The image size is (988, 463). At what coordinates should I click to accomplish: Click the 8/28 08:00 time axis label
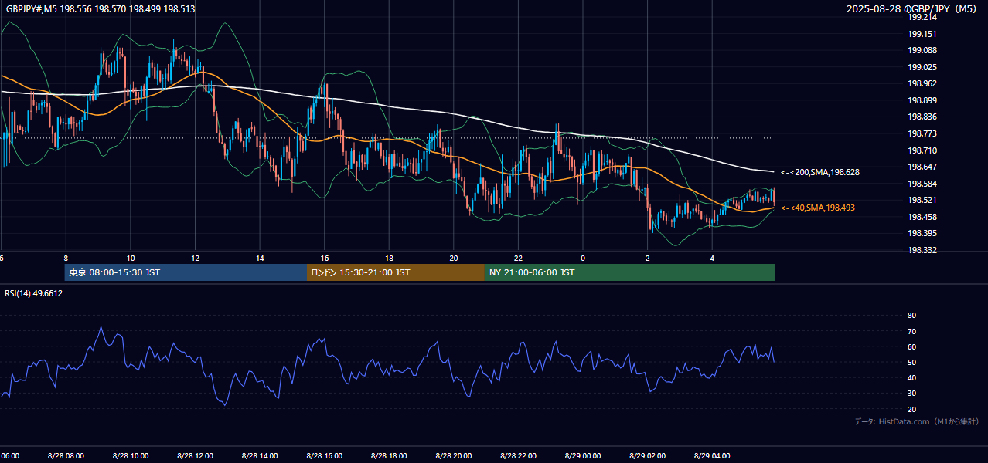(66, 455)
